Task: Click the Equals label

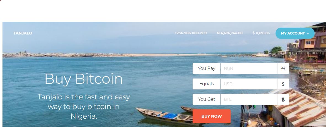Action: click(x=207, y=84)
